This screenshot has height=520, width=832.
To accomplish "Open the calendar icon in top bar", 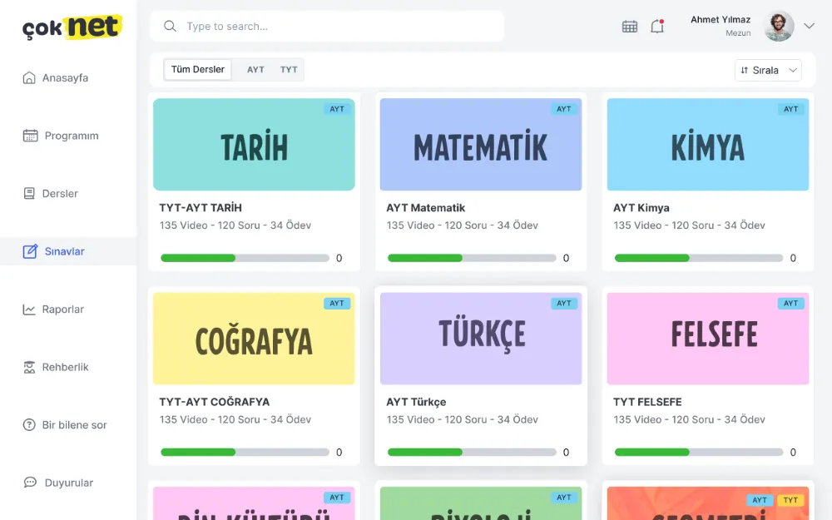I will click(630, 27).
